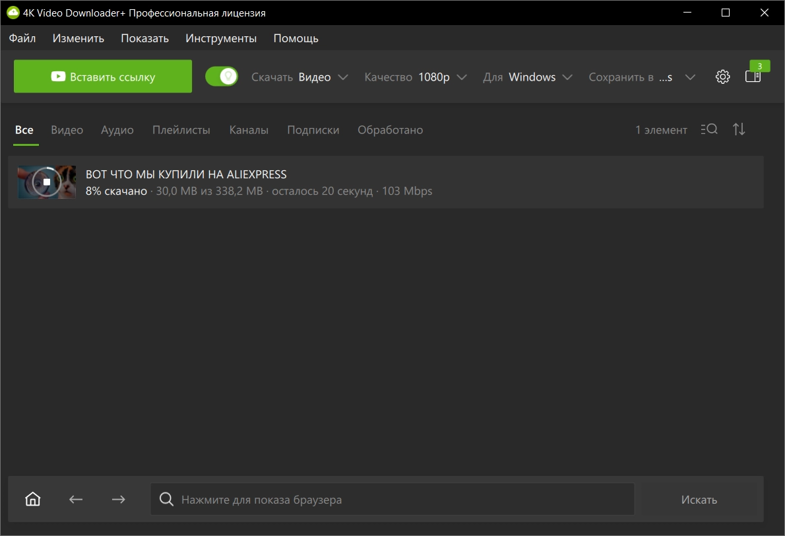
Task: Click the Вставить ссылку button
Action: coord(103,76)
